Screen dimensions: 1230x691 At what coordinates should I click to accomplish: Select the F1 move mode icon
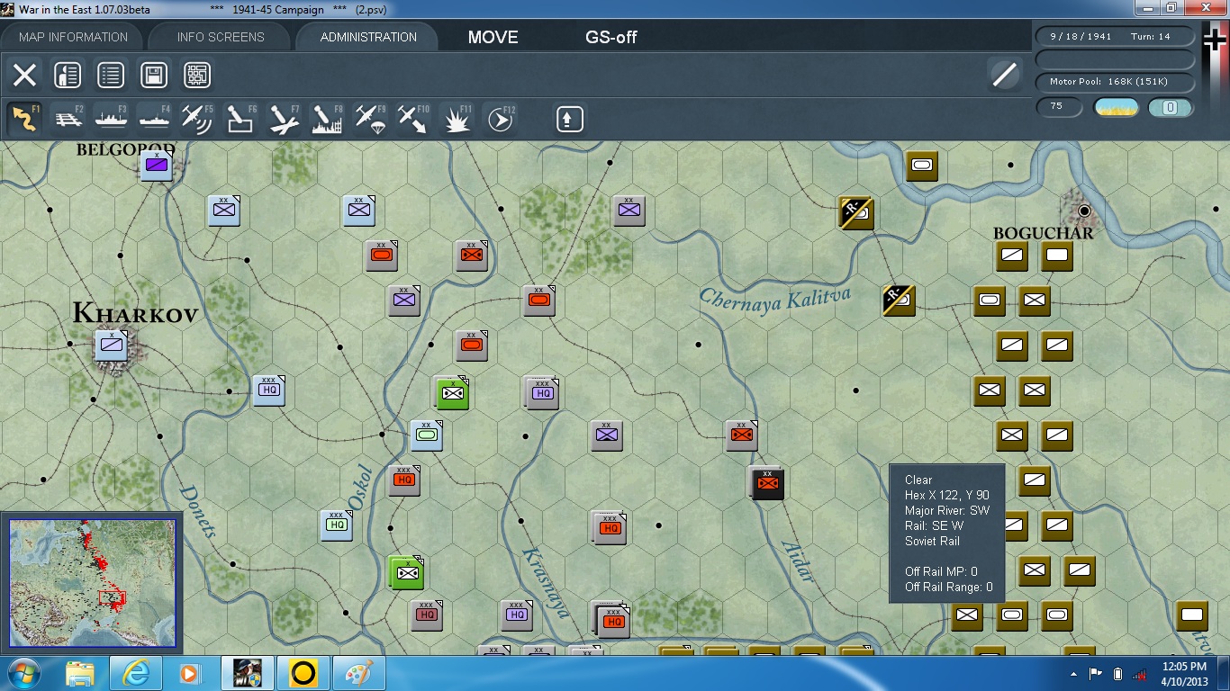click(24, 119)
